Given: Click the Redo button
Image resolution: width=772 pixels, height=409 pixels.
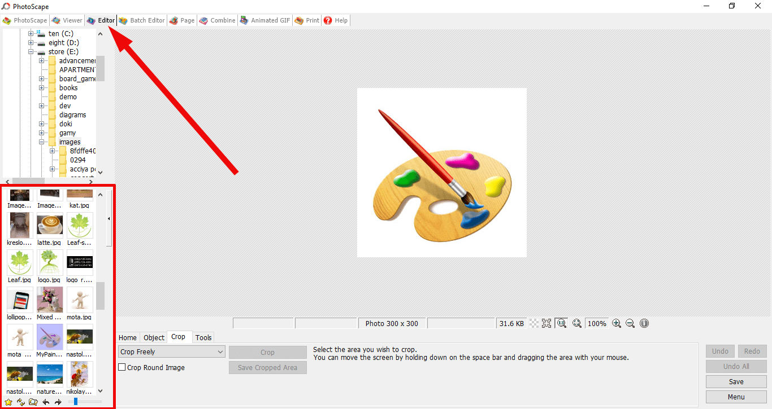Looking at the screenshot, I should [x=752, y=351].
